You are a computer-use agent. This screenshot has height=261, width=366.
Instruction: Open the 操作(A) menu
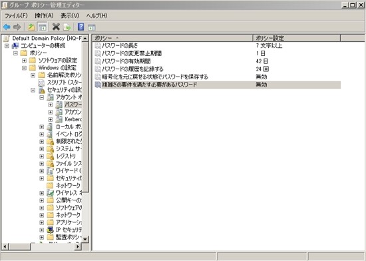tap(44, 15)
